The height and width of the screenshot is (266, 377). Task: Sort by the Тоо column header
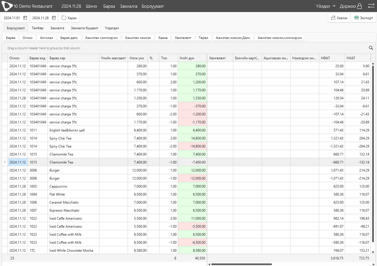click(x=168, y=58)
